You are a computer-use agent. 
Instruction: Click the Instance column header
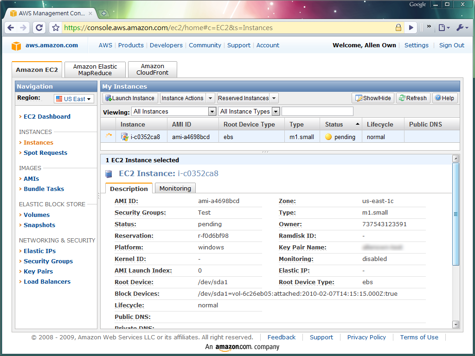coord(141,124)
